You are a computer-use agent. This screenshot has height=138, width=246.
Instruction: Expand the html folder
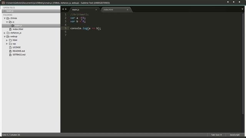tap(7, 40)
